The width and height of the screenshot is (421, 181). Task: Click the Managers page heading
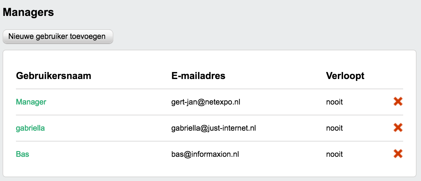tap(28, 12)
